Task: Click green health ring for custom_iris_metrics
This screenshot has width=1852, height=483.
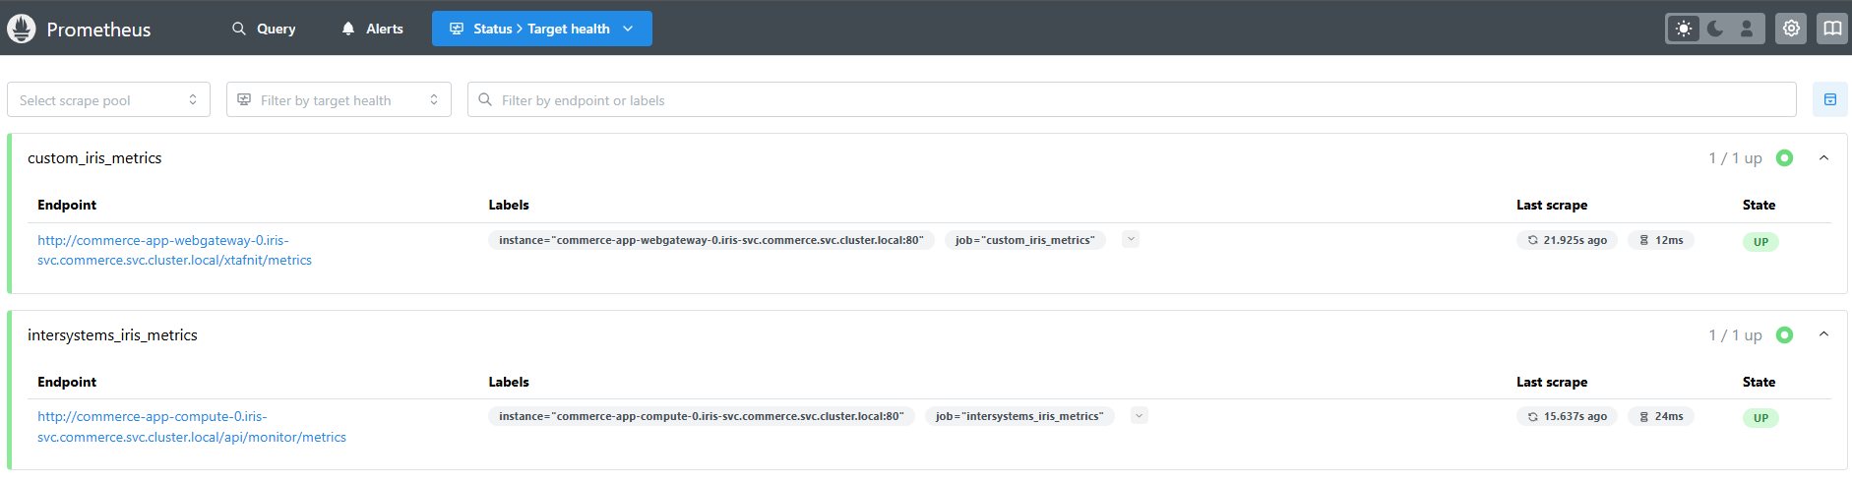Action: [x=1784, y=158]
